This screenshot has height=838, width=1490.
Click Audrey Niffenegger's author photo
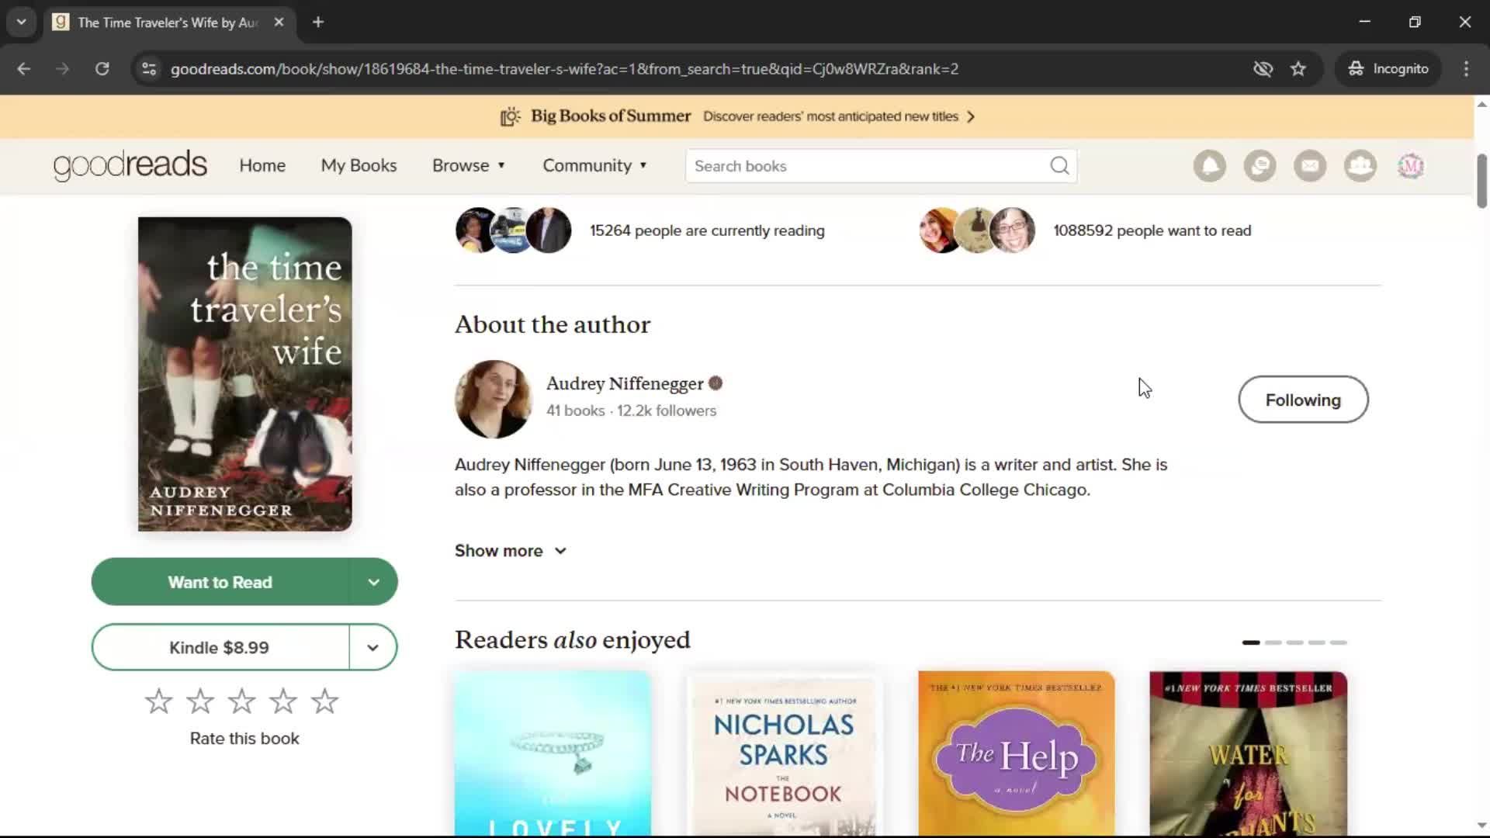point(494,399)
